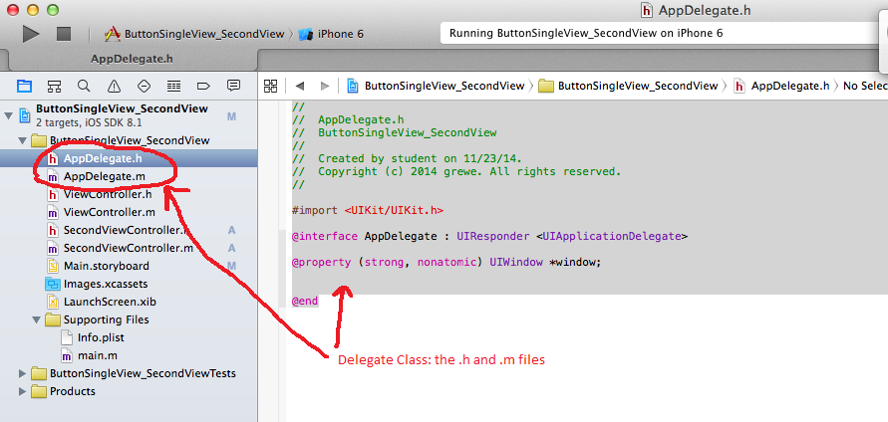Open SecondViewController.m in the navigator
888x422 pixels.
point(128,248)
